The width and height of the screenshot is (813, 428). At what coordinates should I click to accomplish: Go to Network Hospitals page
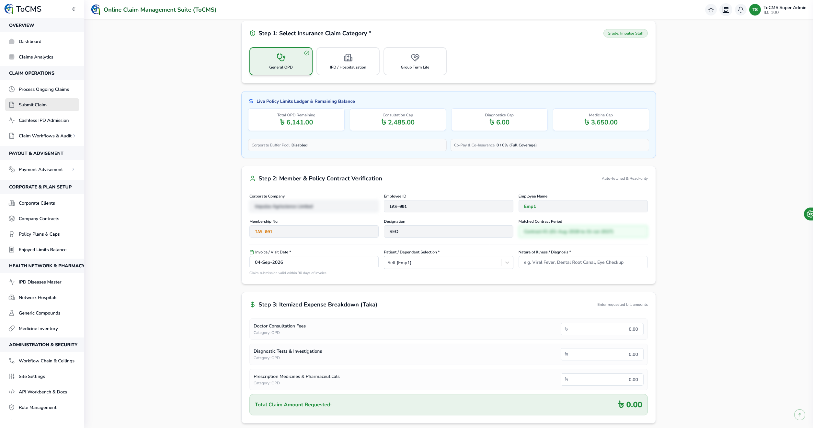pyautogui.click(x=42, y=297)
